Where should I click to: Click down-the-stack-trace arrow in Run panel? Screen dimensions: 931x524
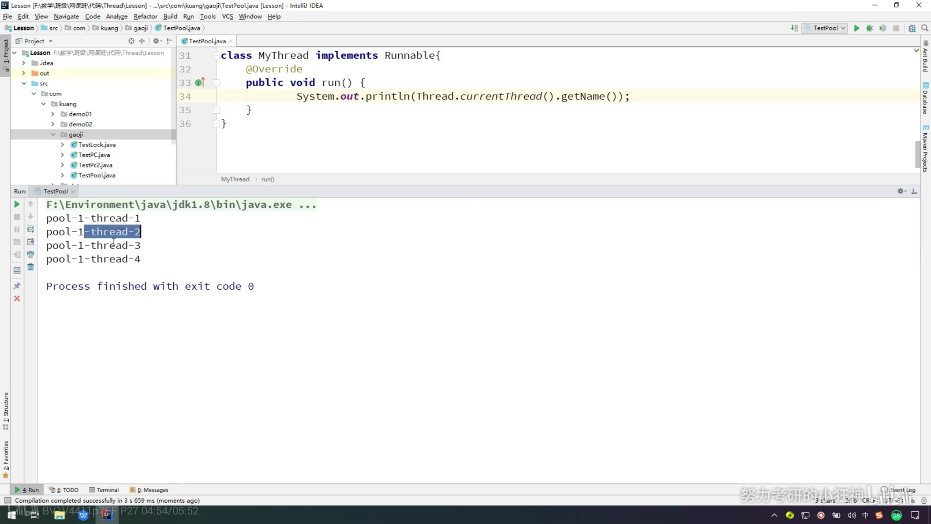click(x=30, y=217)
